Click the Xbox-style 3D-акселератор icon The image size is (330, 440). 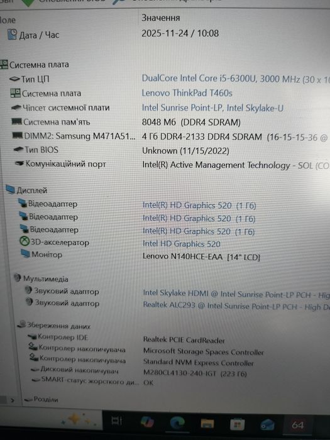(x=25, y=241)
